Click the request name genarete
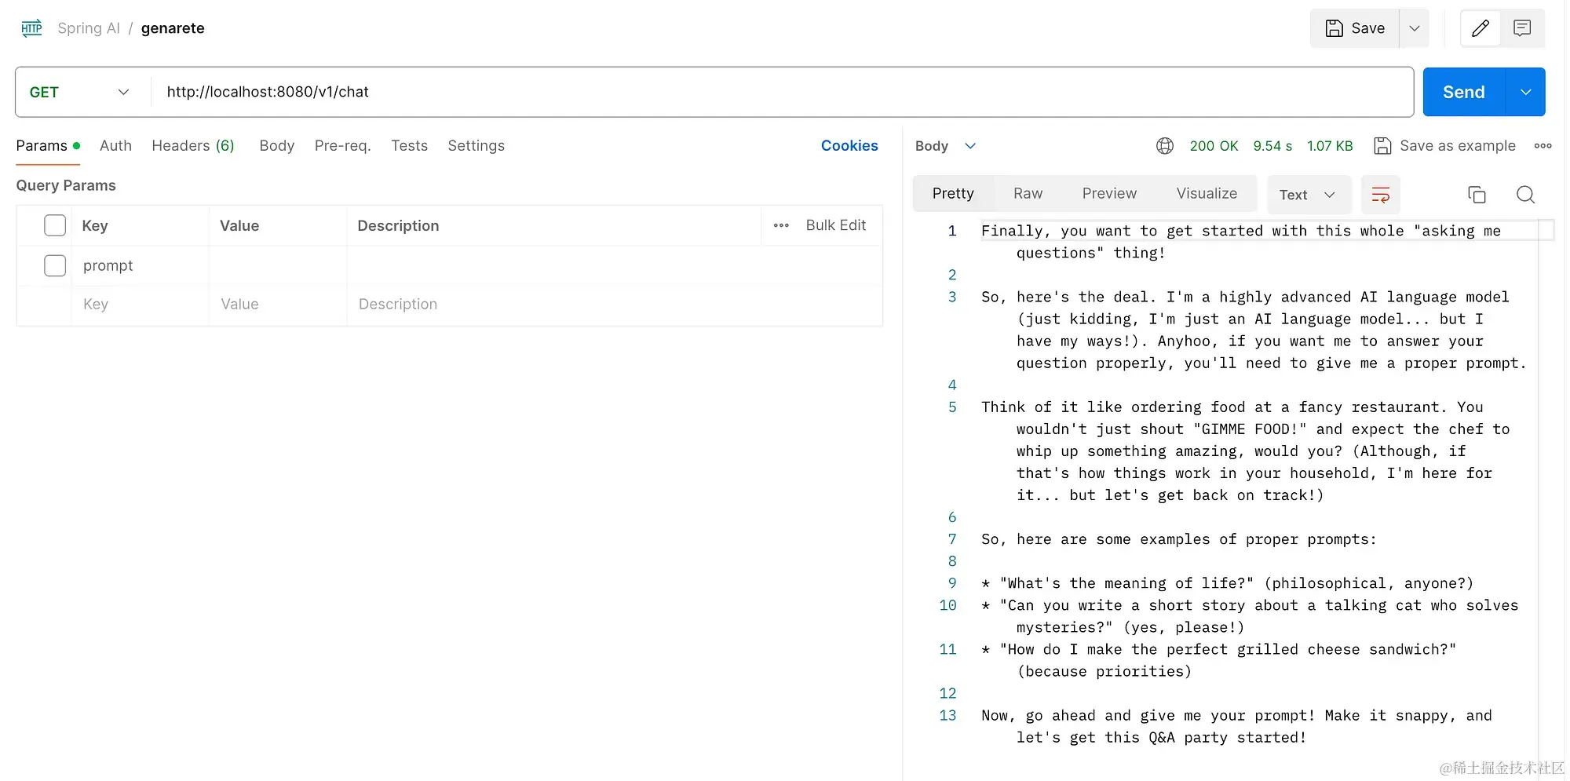1570x781 pixels. pos(173,28)
